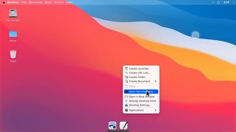Launch the text editor dock icon

click(x=124, y=125)
